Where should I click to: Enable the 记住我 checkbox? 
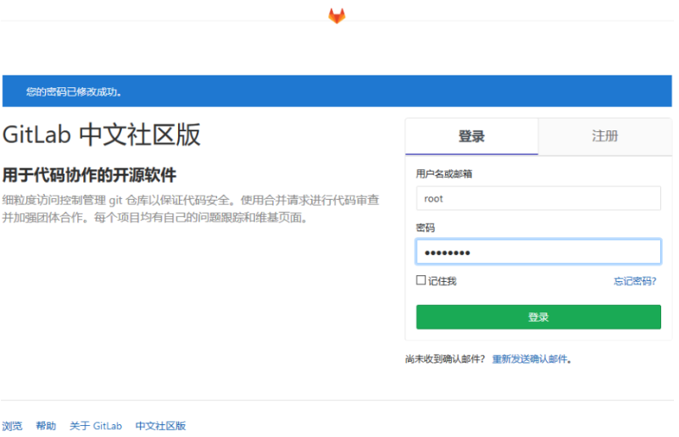click(x=420, y=280)
